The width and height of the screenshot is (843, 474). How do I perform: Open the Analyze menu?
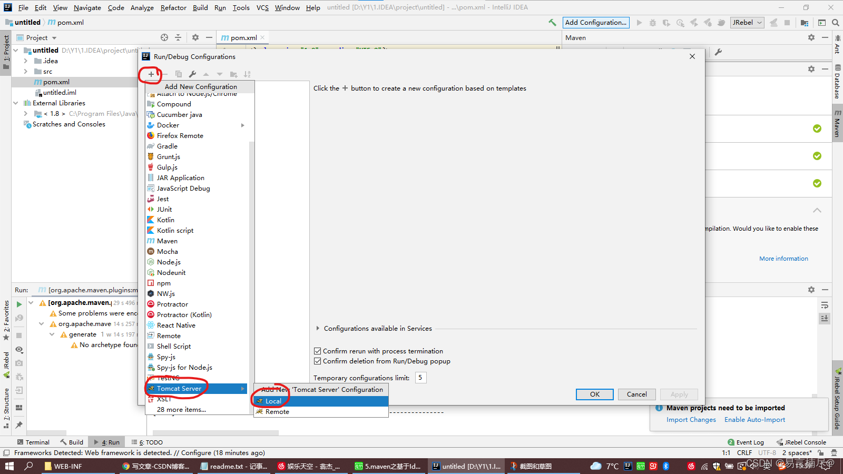[x=142, y=7]
